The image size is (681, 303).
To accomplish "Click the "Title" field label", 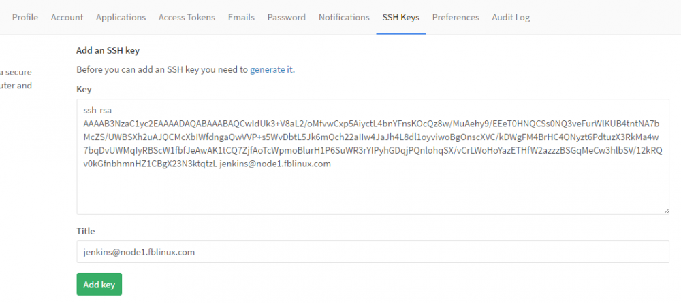I will (x=85, y=231).
